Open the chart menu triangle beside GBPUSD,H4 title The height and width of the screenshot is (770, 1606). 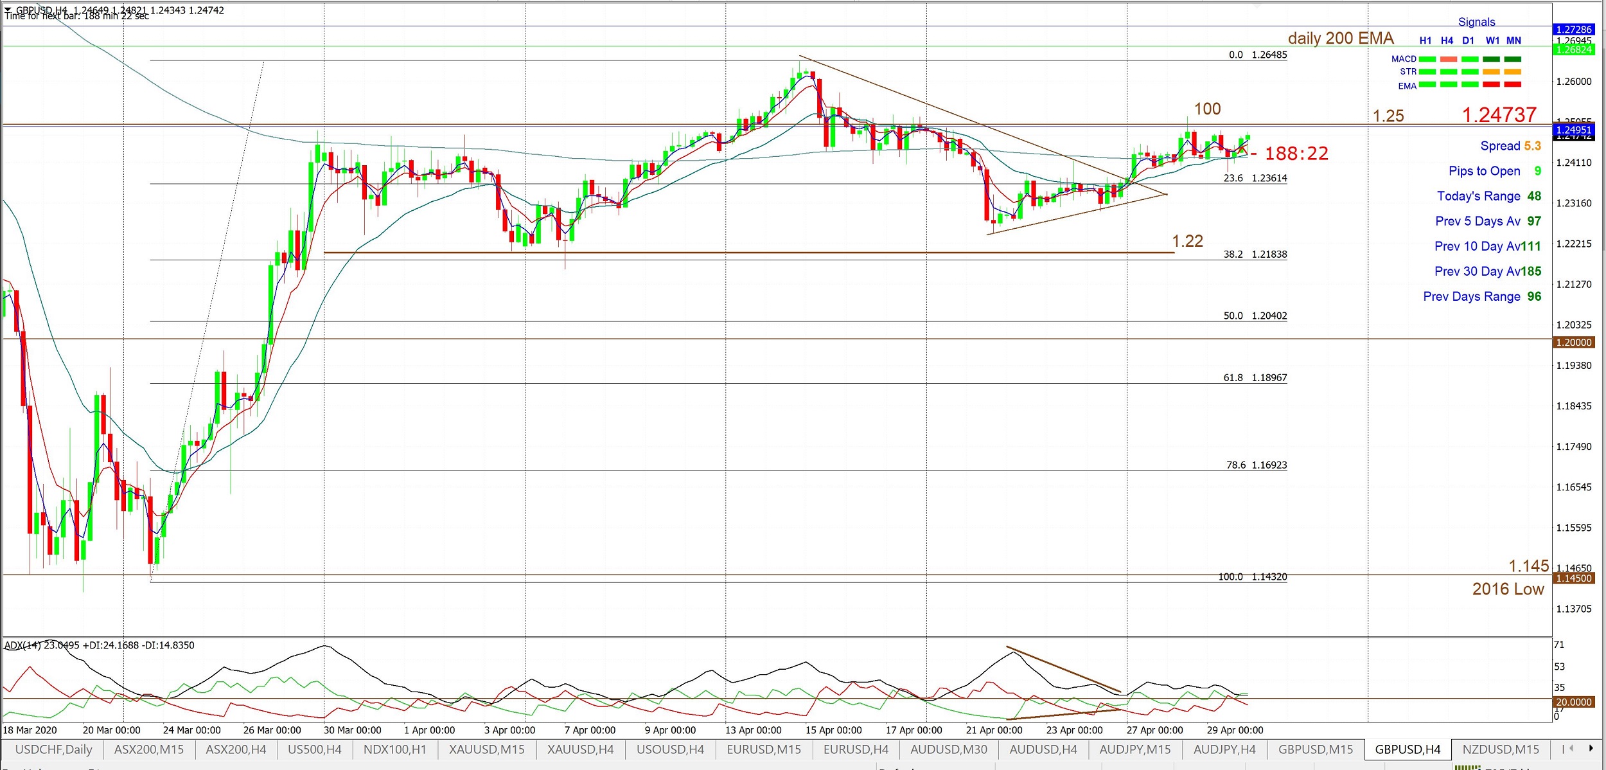8,10
